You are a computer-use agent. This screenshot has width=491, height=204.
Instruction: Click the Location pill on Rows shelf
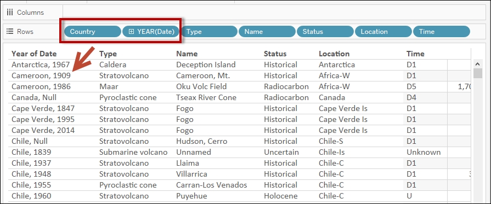(383, 32)
